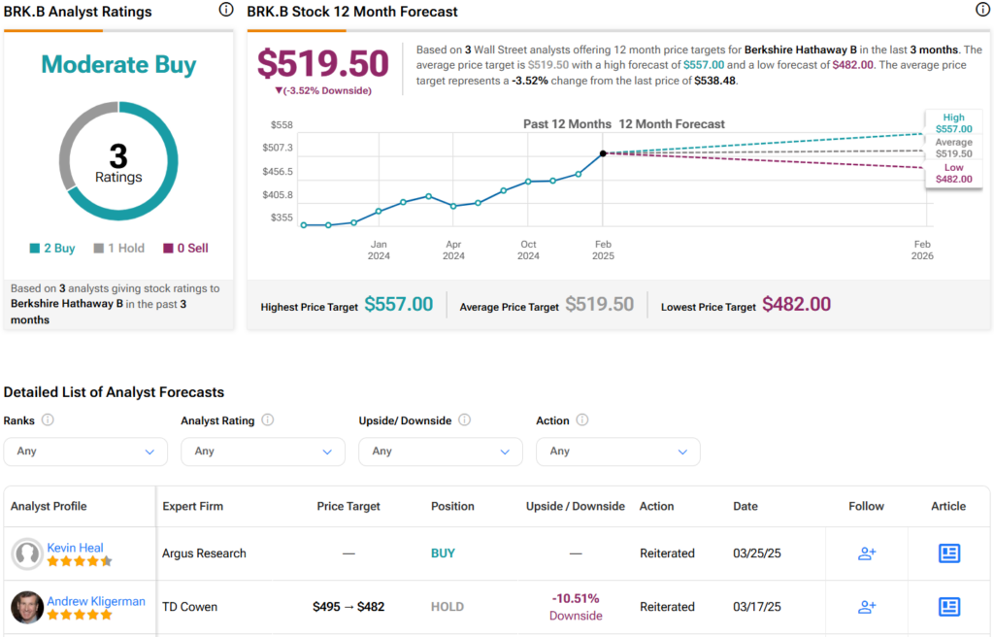Viewport: 994px width, 637px height.
Task: Click the 3 Ratings donut chart
Action: pos(118,161)
